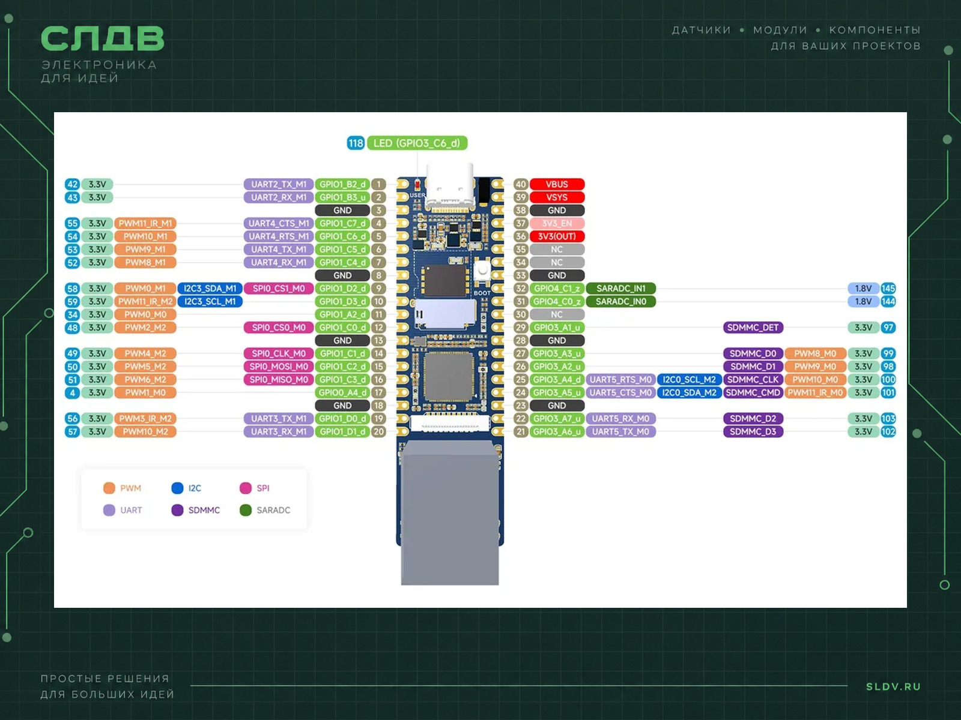Click the GPIO1_B2_d label
The image size is (961, 720).
coord(342,184)
